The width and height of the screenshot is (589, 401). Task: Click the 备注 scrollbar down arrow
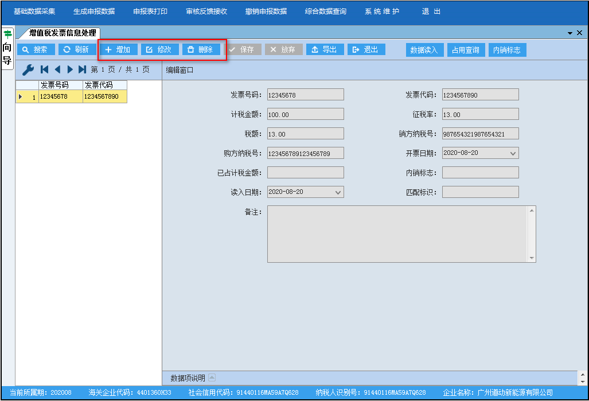tap(532, 258)
